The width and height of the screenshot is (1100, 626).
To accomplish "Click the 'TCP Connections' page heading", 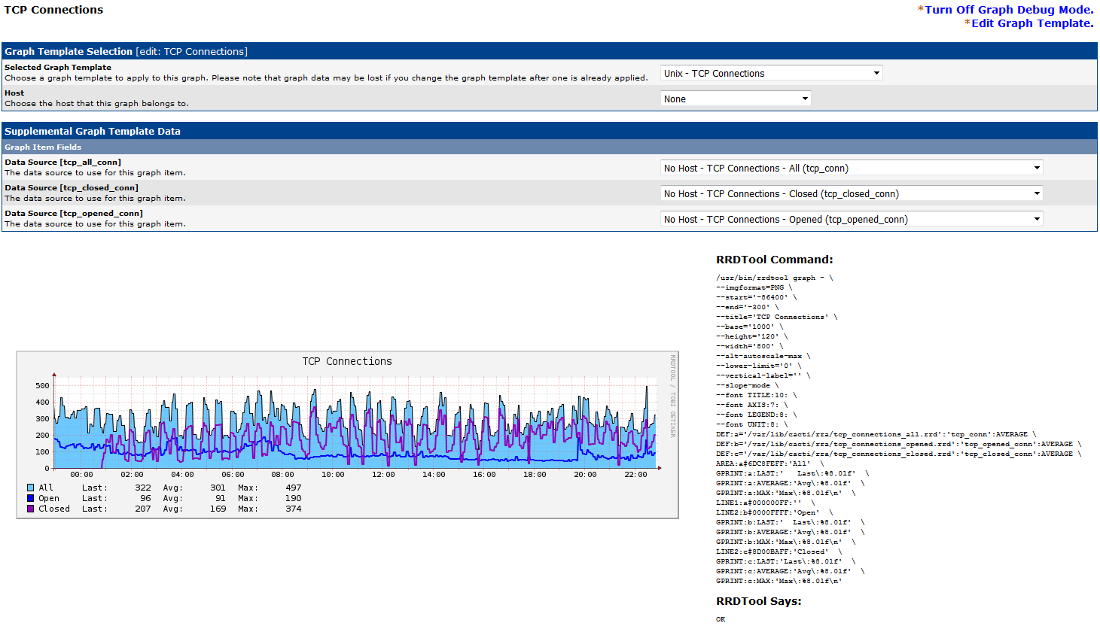I will tap(53, 10).
